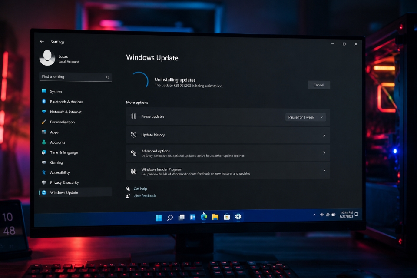Image resolution: width=417 pixels, height=278 pixels.
Task: Click the search magnifier in Find a setting
Action: [x=107, y=77]
